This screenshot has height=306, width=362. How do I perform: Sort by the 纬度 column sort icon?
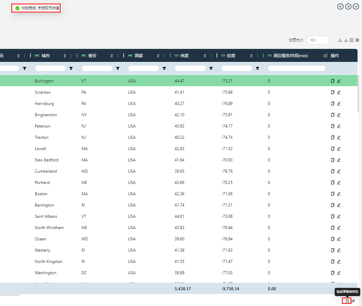[x=205, y=56]
